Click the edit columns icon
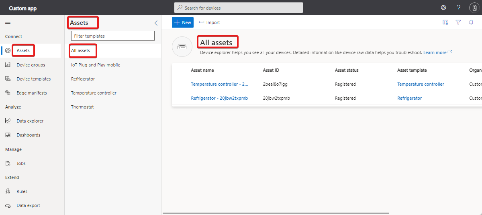The width and height of the screenshot is (482, 215). [445, 22]
